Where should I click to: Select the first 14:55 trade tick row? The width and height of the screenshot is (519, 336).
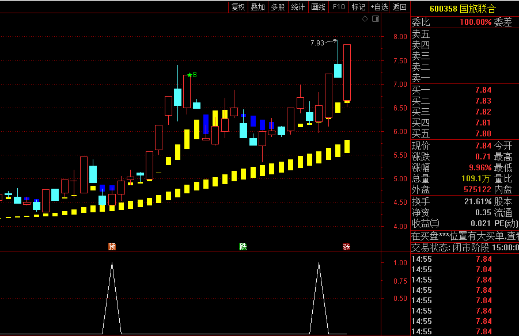coord(465,259)
